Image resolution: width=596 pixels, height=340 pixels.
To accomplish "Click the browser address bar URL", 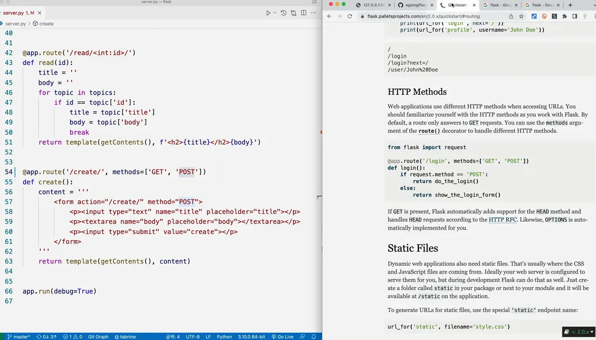I will [423, 16].
